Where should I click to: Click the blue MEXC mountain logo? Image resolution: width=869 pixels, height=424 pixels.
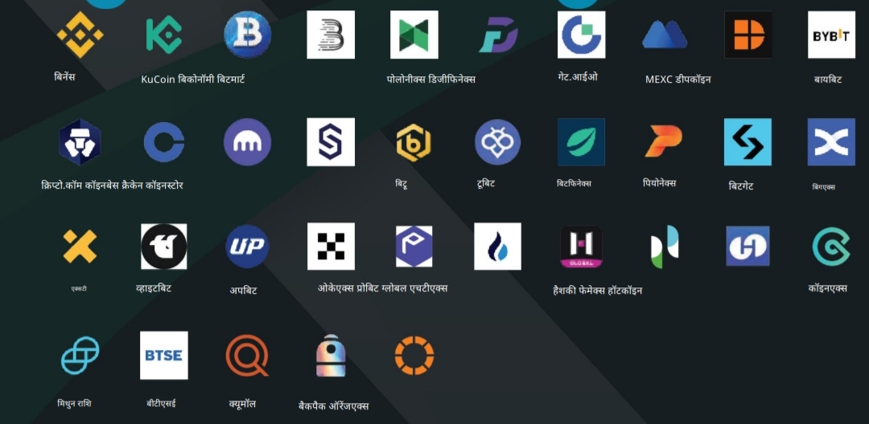665,35
